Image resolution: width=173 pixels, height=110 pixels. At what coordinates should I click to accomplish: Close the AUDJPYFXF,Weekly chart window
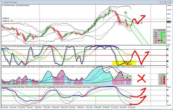[x=169, y=2]
